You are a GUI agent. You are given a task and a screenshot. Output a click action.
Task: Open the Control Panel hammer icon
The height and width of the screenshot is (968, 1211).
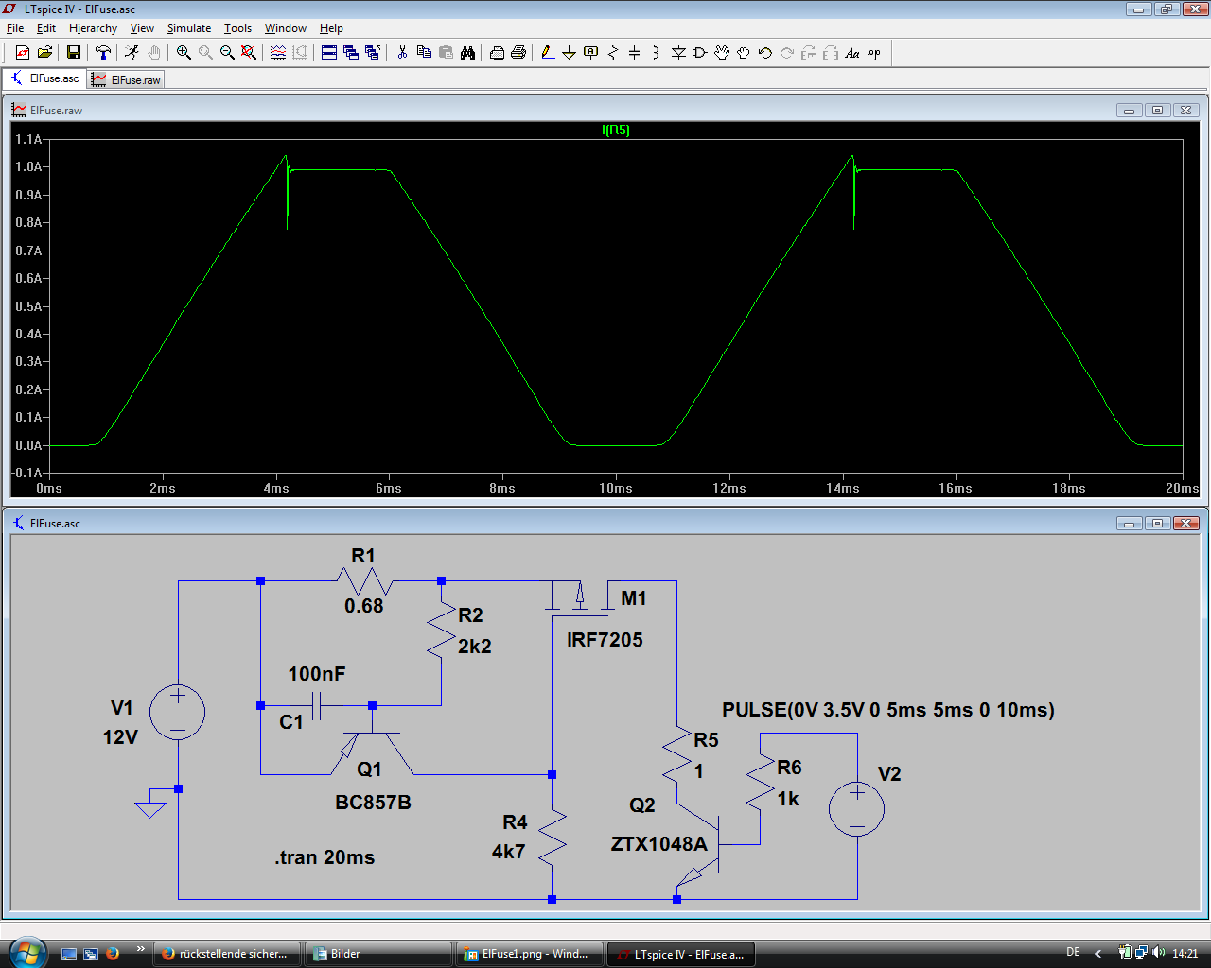tap(103, 53)
